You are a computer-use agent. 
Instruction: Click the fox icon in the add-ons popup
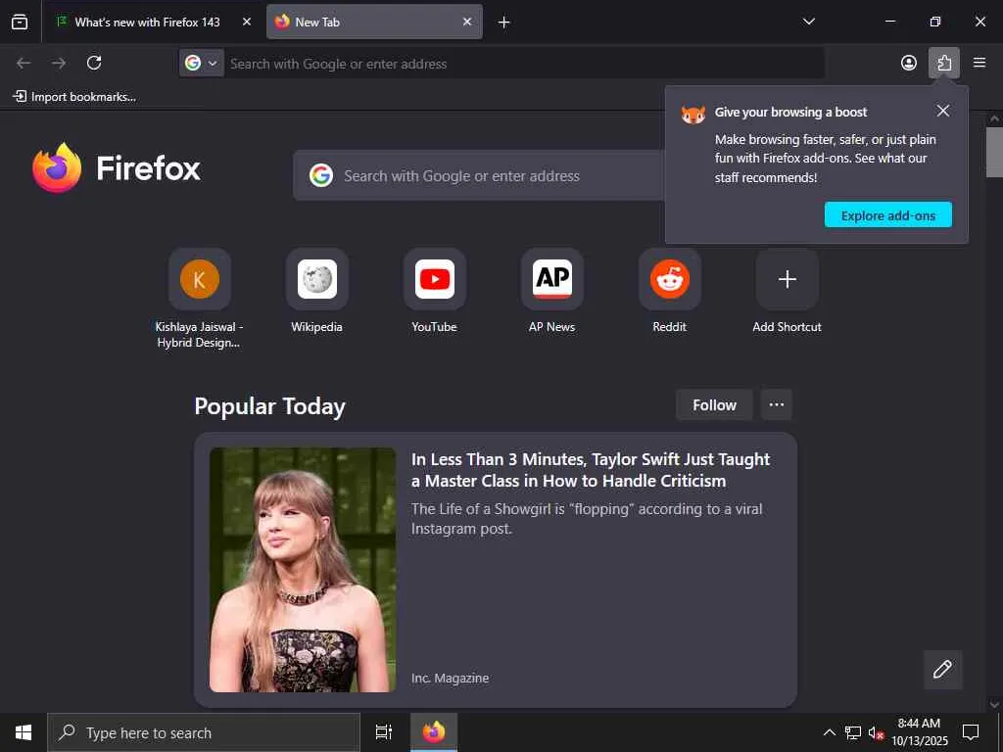point(693,115)
